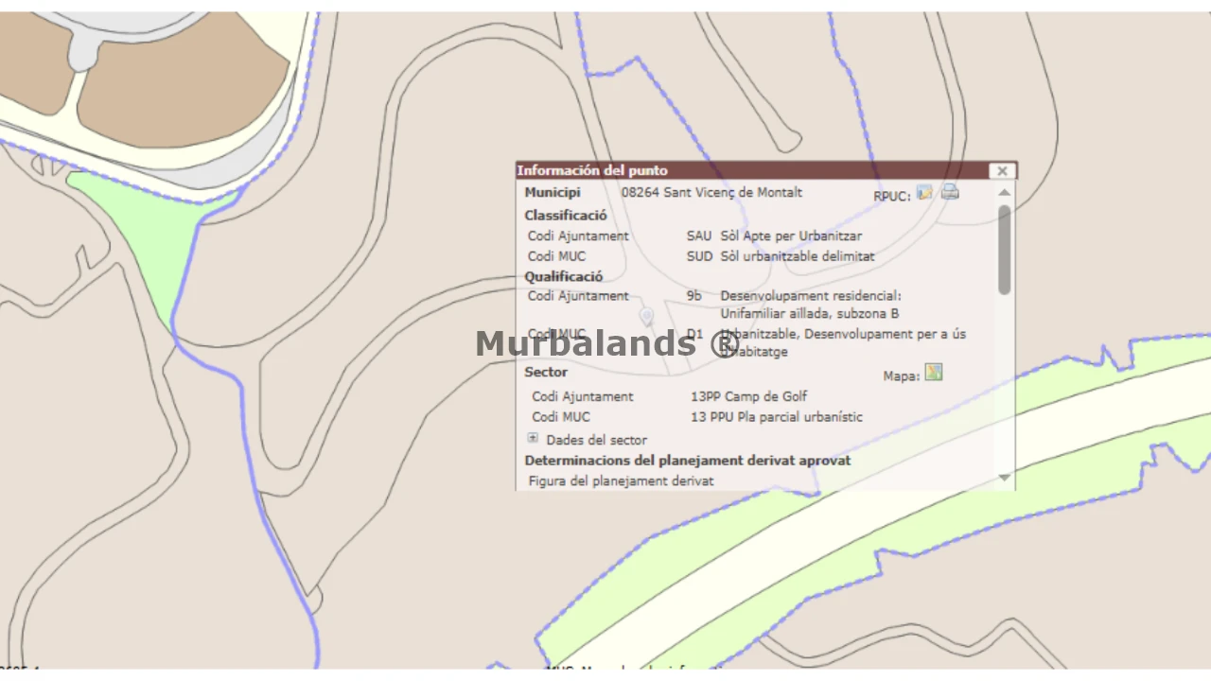
Task: Click the SAU classification code
Action: click(699, 236)
